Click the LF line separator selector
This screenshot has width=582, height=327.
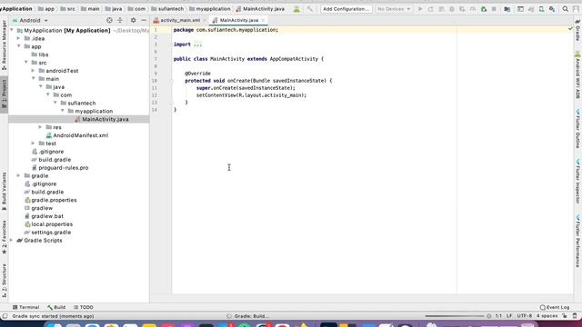[509, 316]
